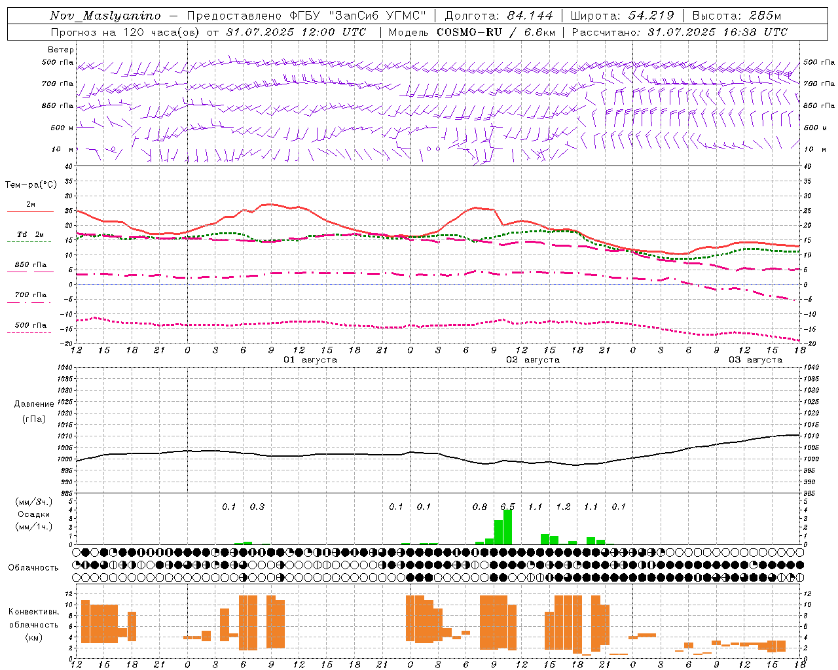Viewport: 838px width, 670px height.
Task: Click the "Долгота: 84.144" longitude value
Action: coord(499,16)
